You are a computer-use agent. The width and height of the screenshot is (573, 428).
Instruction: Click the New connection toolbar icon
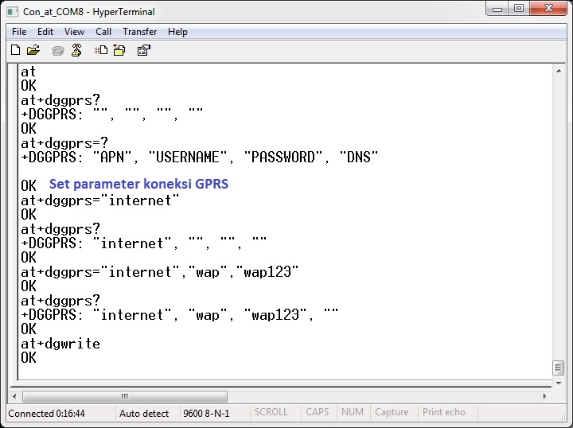15,50
